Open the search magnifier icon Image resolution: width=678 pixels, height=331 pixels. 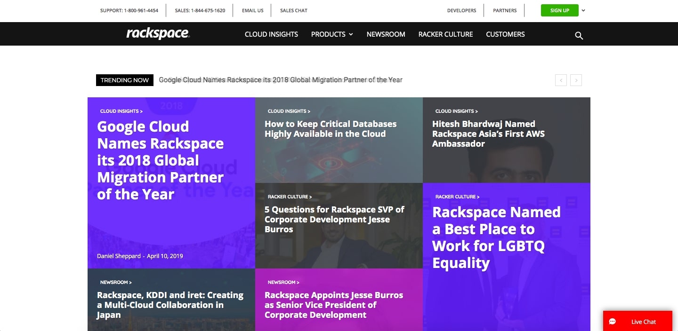[579, 35]
